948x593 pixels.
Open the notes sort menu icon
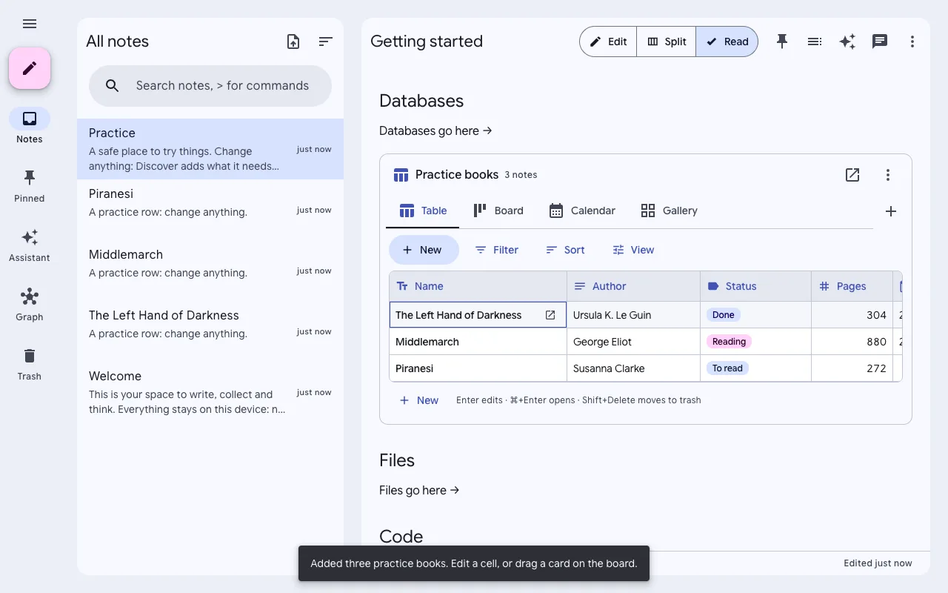[x=326, y=42]
